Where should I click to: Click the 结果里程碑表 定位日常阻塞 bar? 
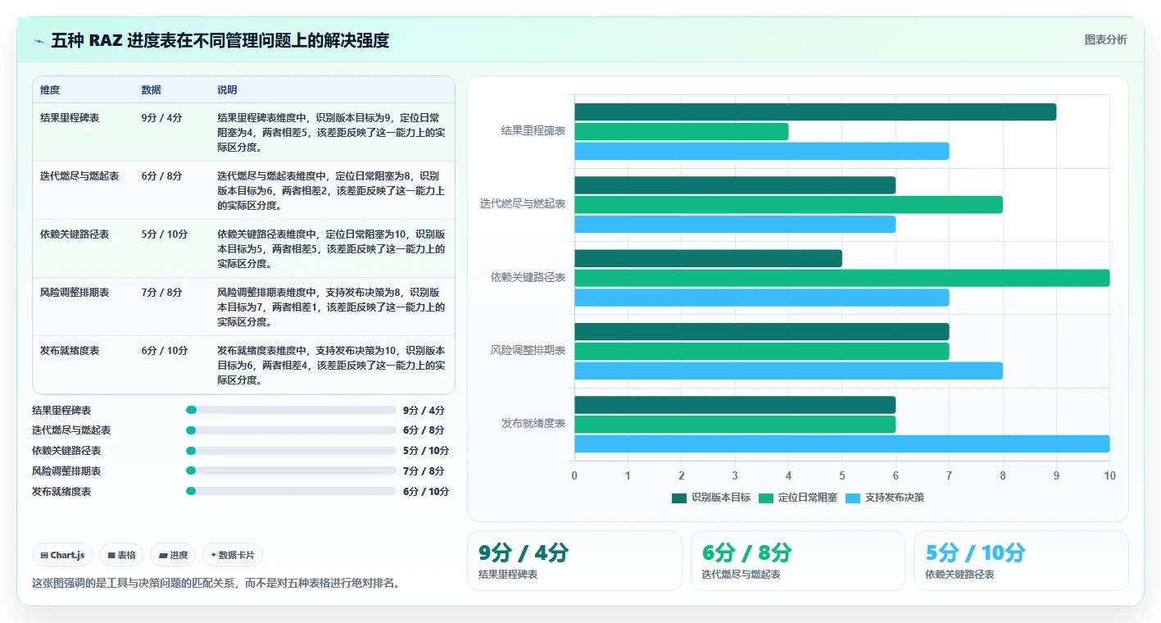pos(681,131)
